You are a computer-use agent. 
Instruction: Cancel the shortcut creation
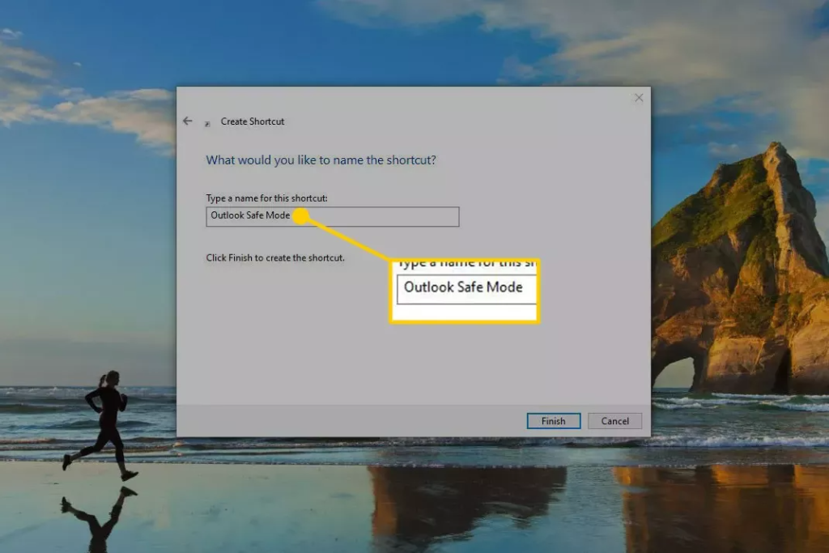[x=614, y=421]
